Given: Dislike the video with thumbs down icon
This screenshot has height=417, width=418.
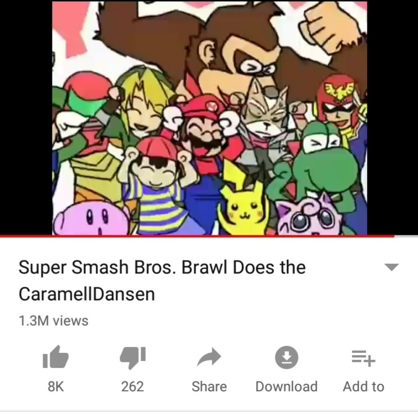Looking at the screenshot, I should 132,358.
